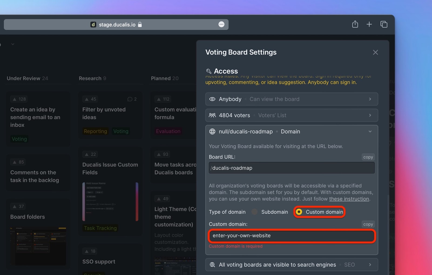
Task: Click upvote triangle on 128 card
Action: [15, 99]
